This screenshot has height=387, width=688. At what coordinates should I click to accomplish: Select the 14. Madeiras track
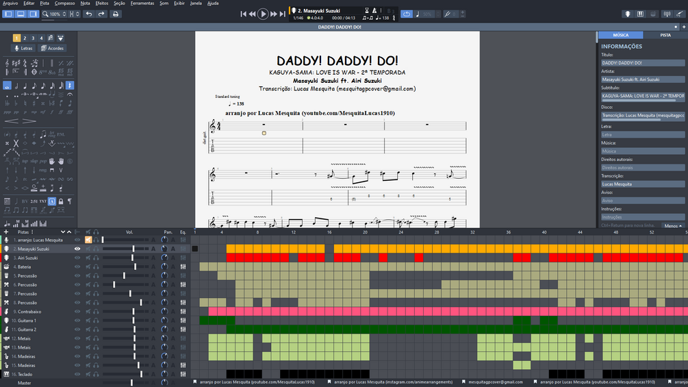26,356
